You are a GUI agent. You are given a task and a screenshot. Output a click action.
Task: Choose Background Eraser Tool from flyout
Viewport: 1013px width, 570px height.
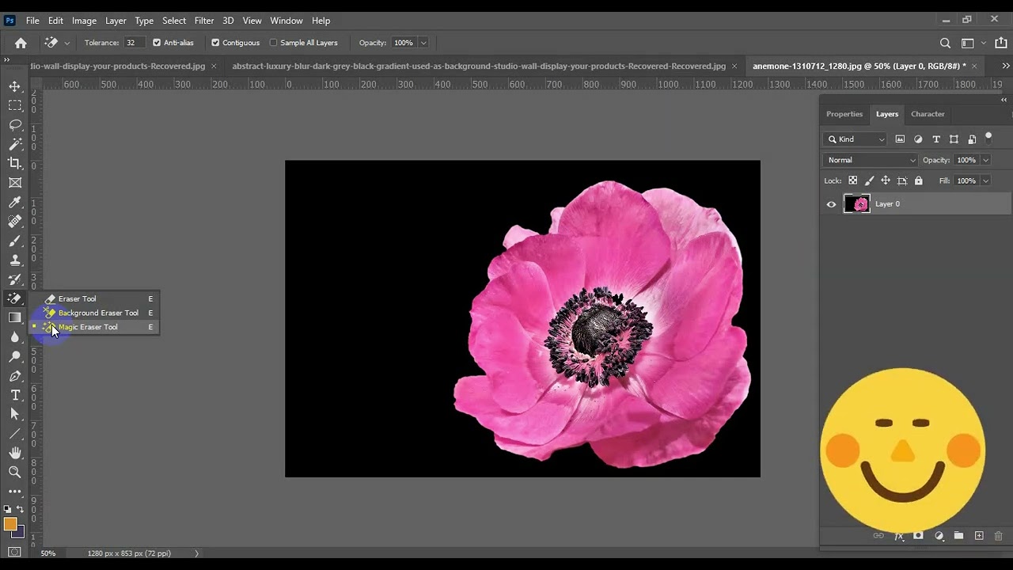pyautogui.click(x=95, y=313)
